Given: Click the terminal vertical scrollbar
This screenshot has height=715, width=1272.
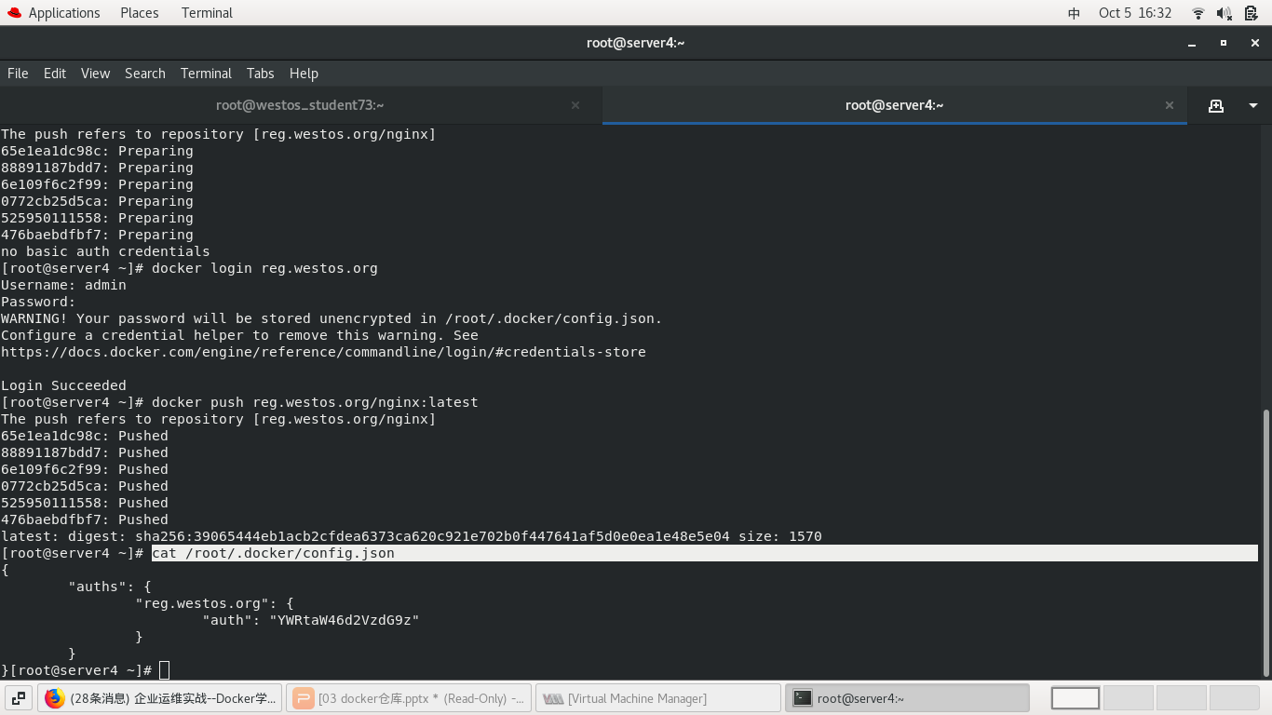Looking at the screenshot, I should [x=1265, y=543].
